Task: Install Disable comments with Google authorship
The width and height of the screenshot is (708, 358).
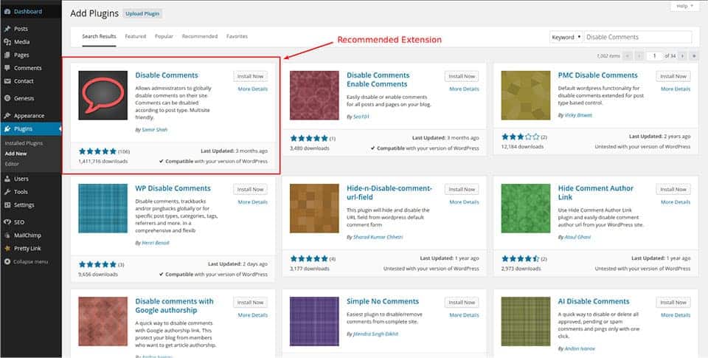Action: point(251,303)
